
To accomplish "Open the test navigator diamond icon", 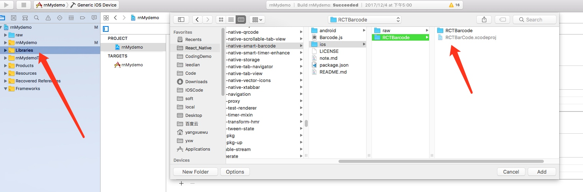I will pos(59,18).
